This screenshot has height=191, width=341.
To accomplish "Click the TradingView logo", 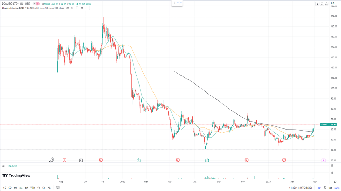I will click(16, 175).
